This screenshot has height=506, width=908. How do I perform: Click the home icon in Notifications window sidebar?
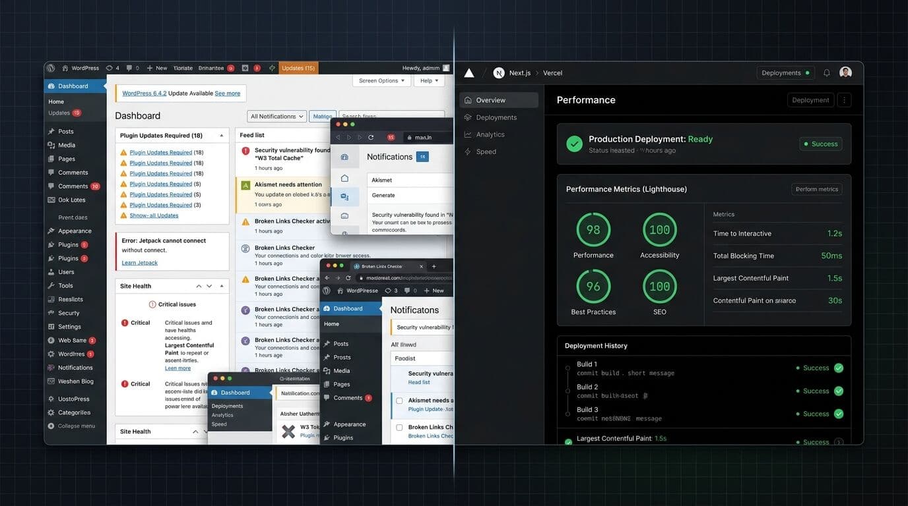(x=344, y=178)
